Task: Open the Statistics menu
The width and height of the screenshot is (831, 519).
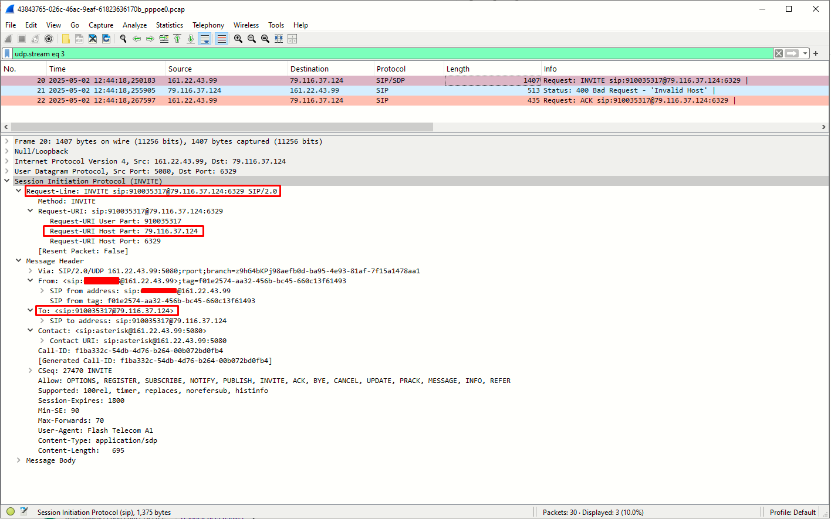Action: coord(170,25)
